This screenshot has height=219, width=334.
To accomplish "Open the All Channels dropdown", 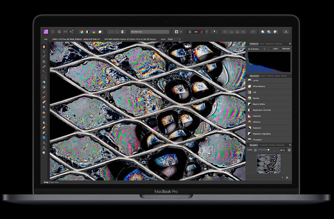I will (x=256, y=49).
